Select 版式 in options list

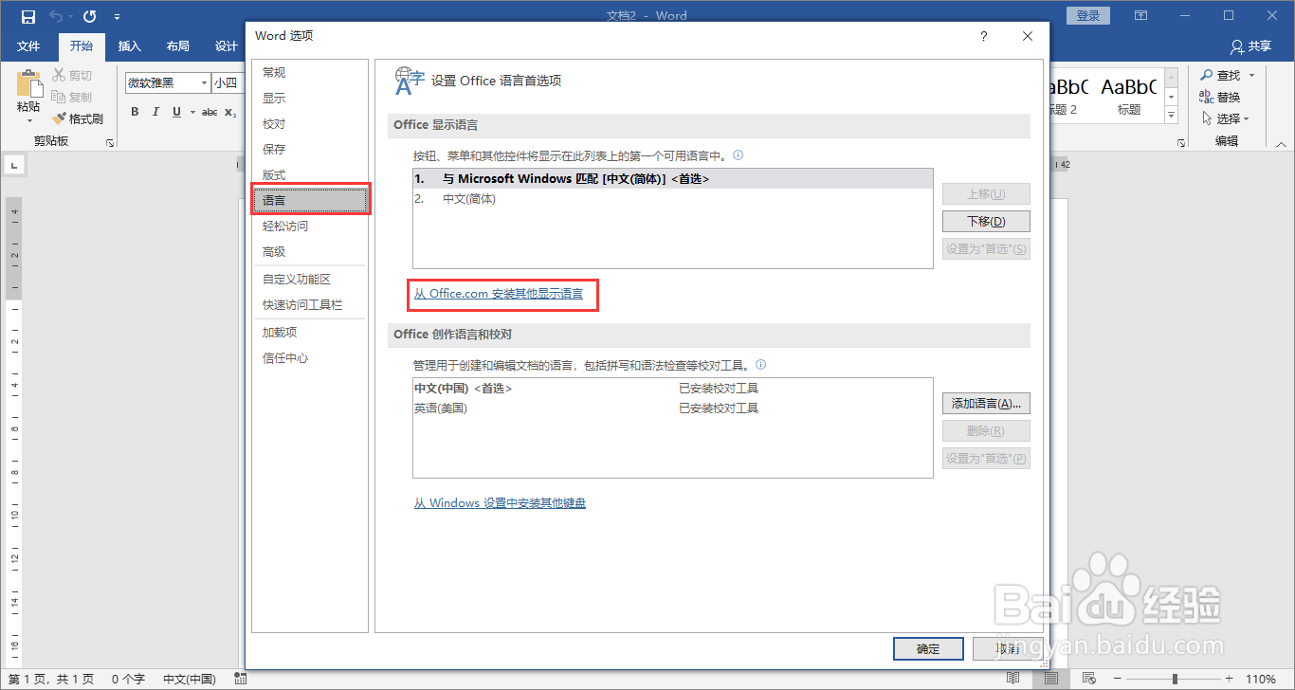click(x=309, y=175)
